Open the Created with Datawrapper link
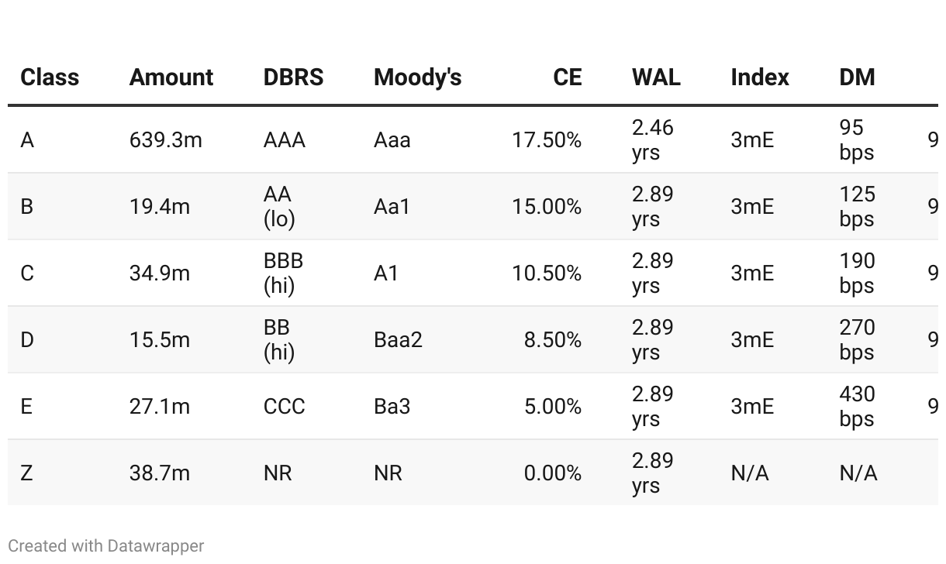 106,545
